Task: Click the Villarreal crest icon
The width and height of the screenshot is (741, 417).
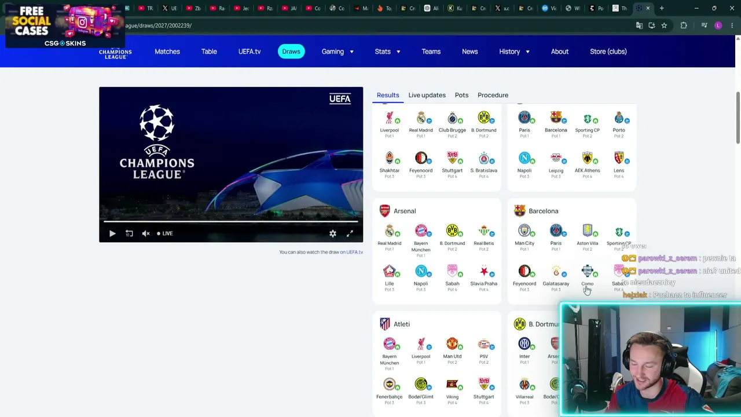Action: click(x=524, y=385)
